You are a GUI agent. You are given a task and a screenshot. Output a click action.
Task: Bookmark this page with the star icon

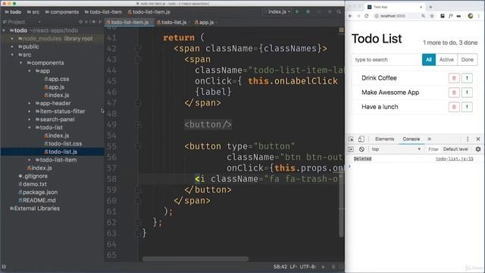(x=432, y=16)
